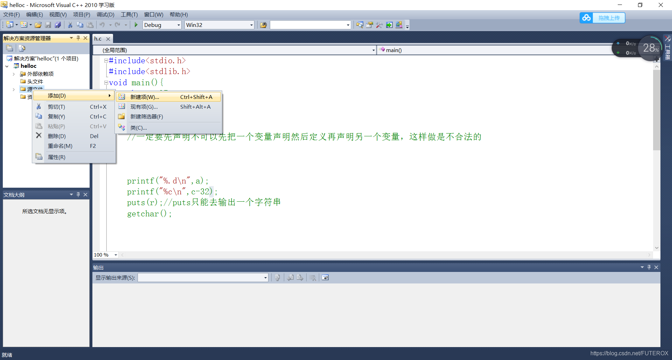Click Go to Next Message icon in Output
This screenshot has height=360, width=672.
[300, 278]
